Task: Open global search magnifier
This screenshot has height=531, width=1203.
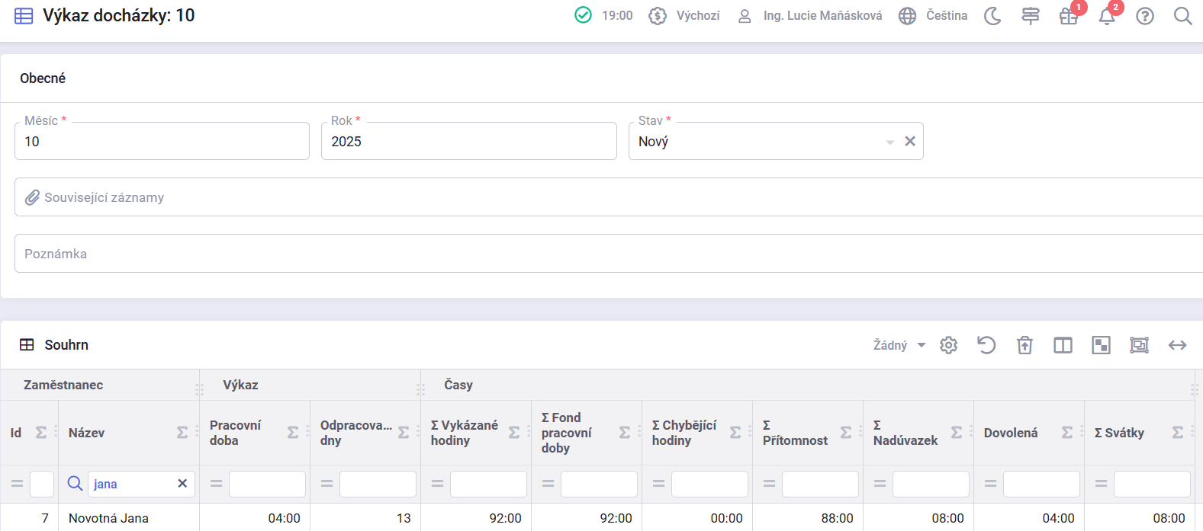Action: coord(1182,16)
